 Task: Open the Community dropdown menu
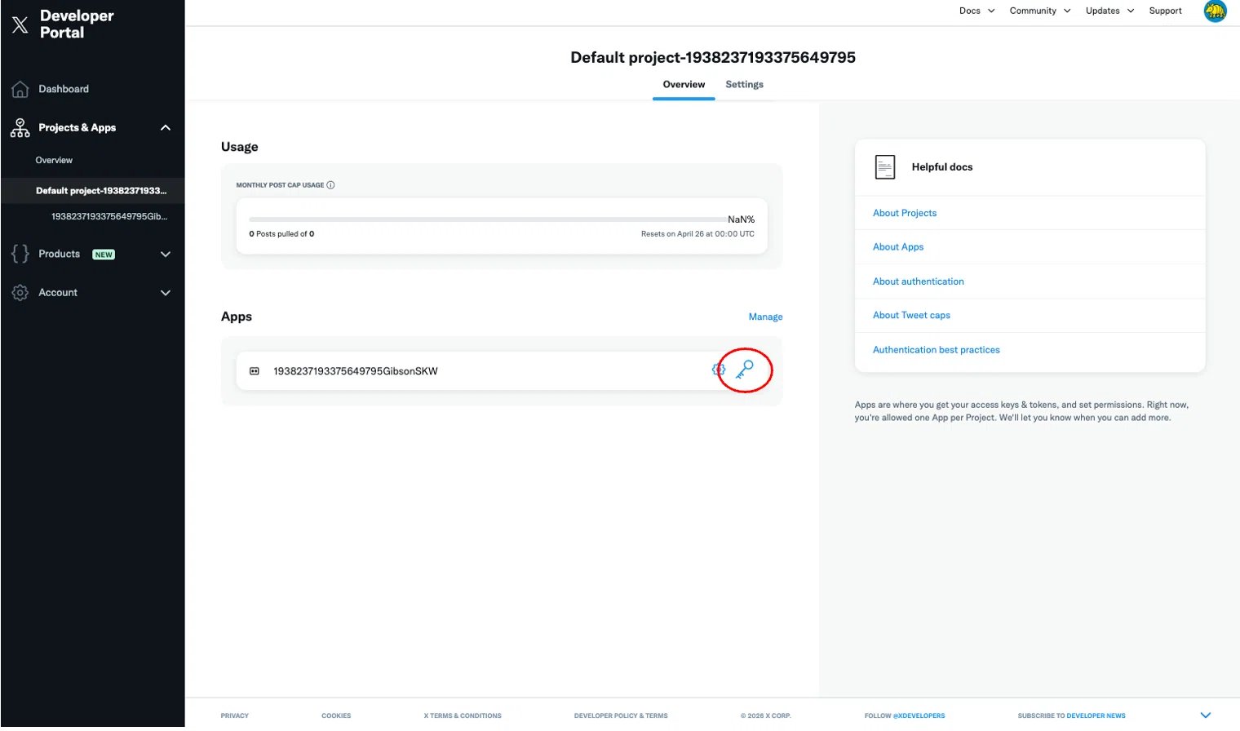(x=1040, y=11)
